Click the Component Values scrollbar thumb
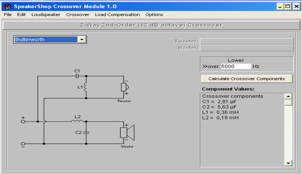Screen dimensions: 302x174 [288, 103]
